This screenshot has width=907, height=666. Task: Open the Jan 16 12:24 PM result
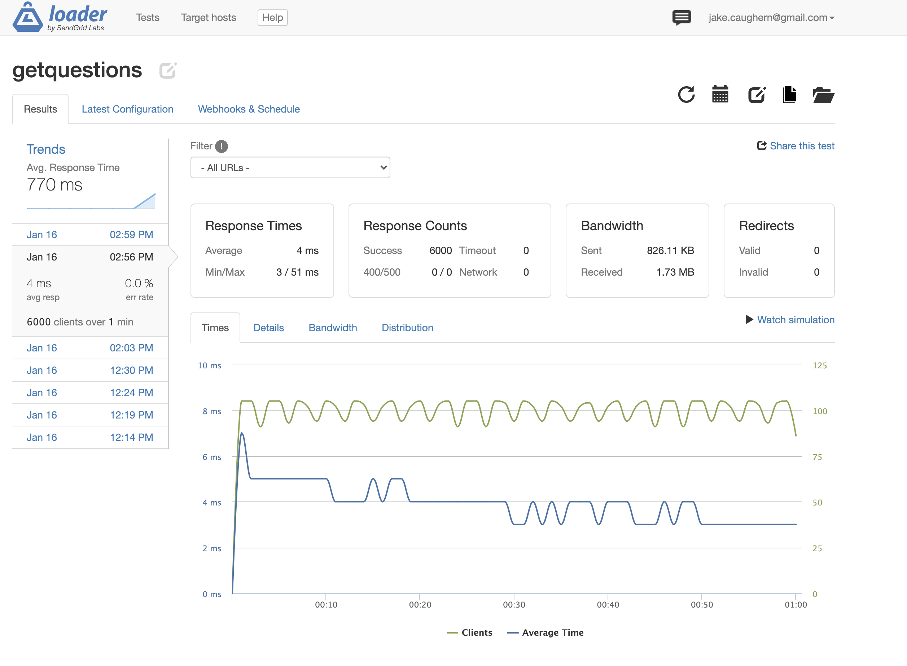pyautogui.click(x=90, y=393)
